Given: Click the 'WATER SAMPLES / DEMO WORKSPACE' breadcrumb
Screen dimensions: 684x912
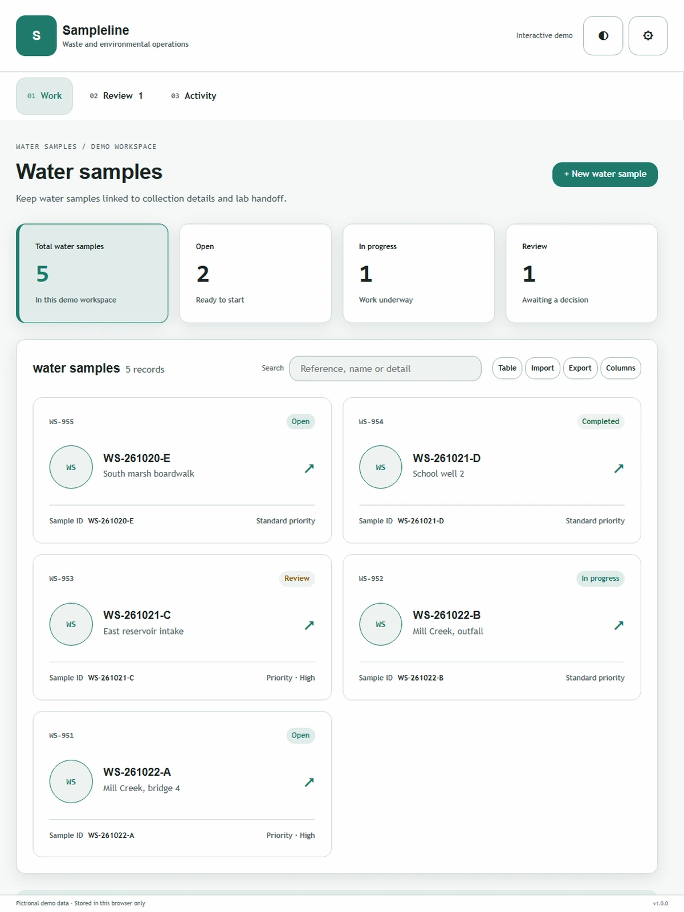Looking at the screenshot, I should coord(86,146).
